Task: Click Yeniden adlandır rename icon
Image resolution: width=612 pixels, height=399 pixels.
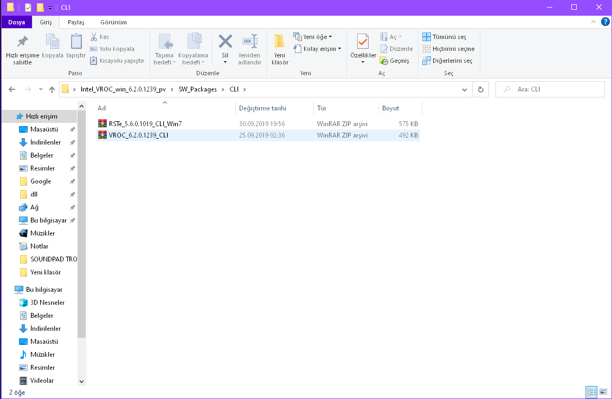Action: (x=249, y=41)
